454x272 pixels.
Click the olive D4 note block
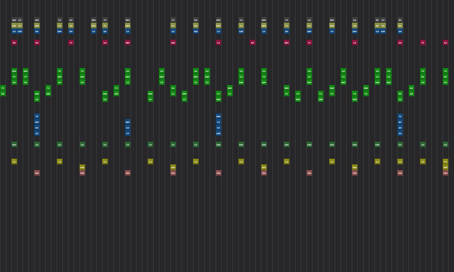[x=196, y=26]
